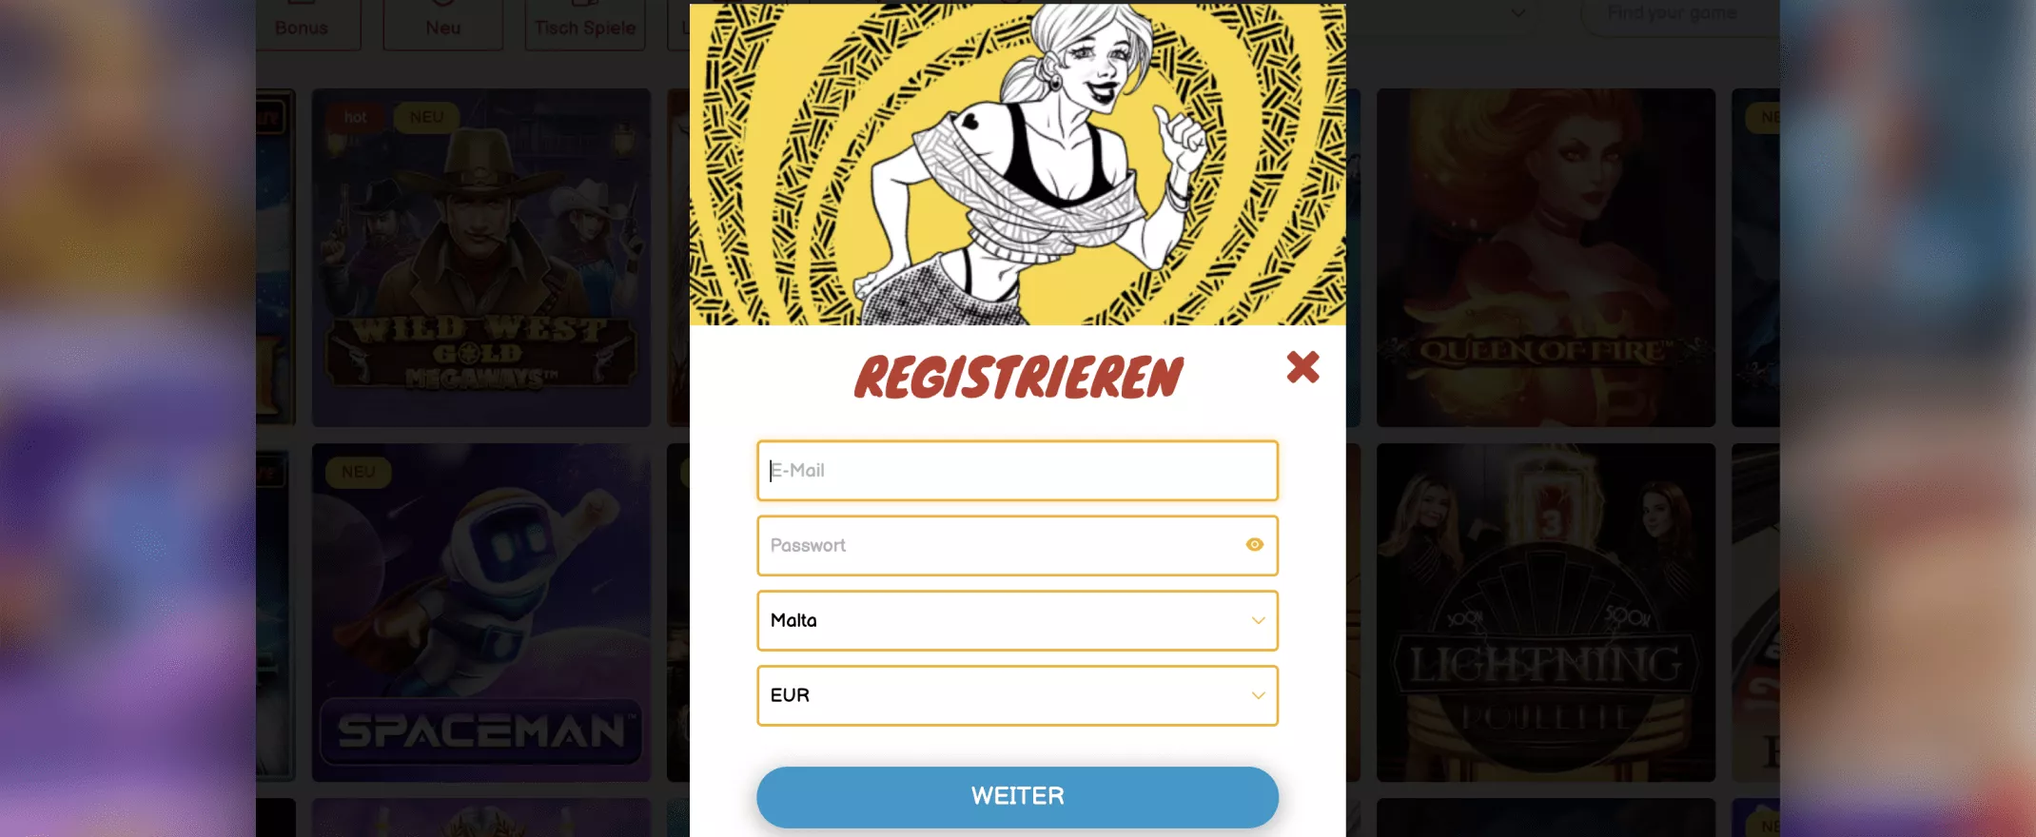Open Queen of Fire game thumbnail
The image size is (2036, 837).
(x=1546, y=258)
